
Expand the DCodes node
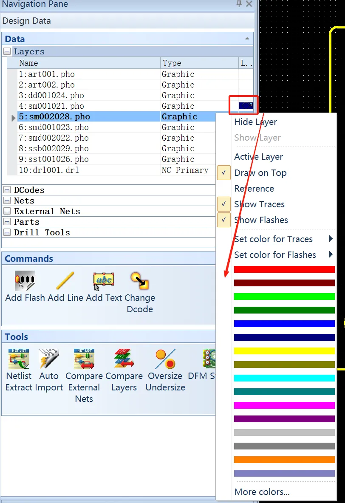pyautogui.click(x=7, y=189)
